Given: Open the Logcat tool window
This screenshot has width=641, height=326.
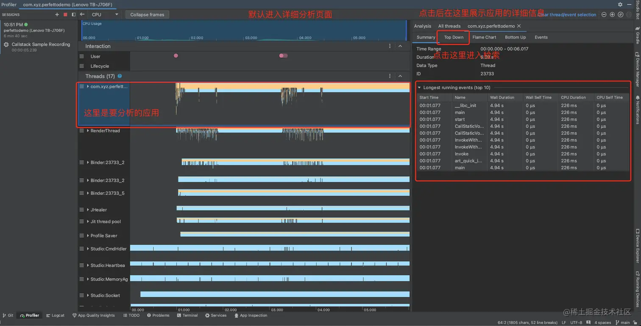Looking at the screenshot, I should tap(56, 315).
